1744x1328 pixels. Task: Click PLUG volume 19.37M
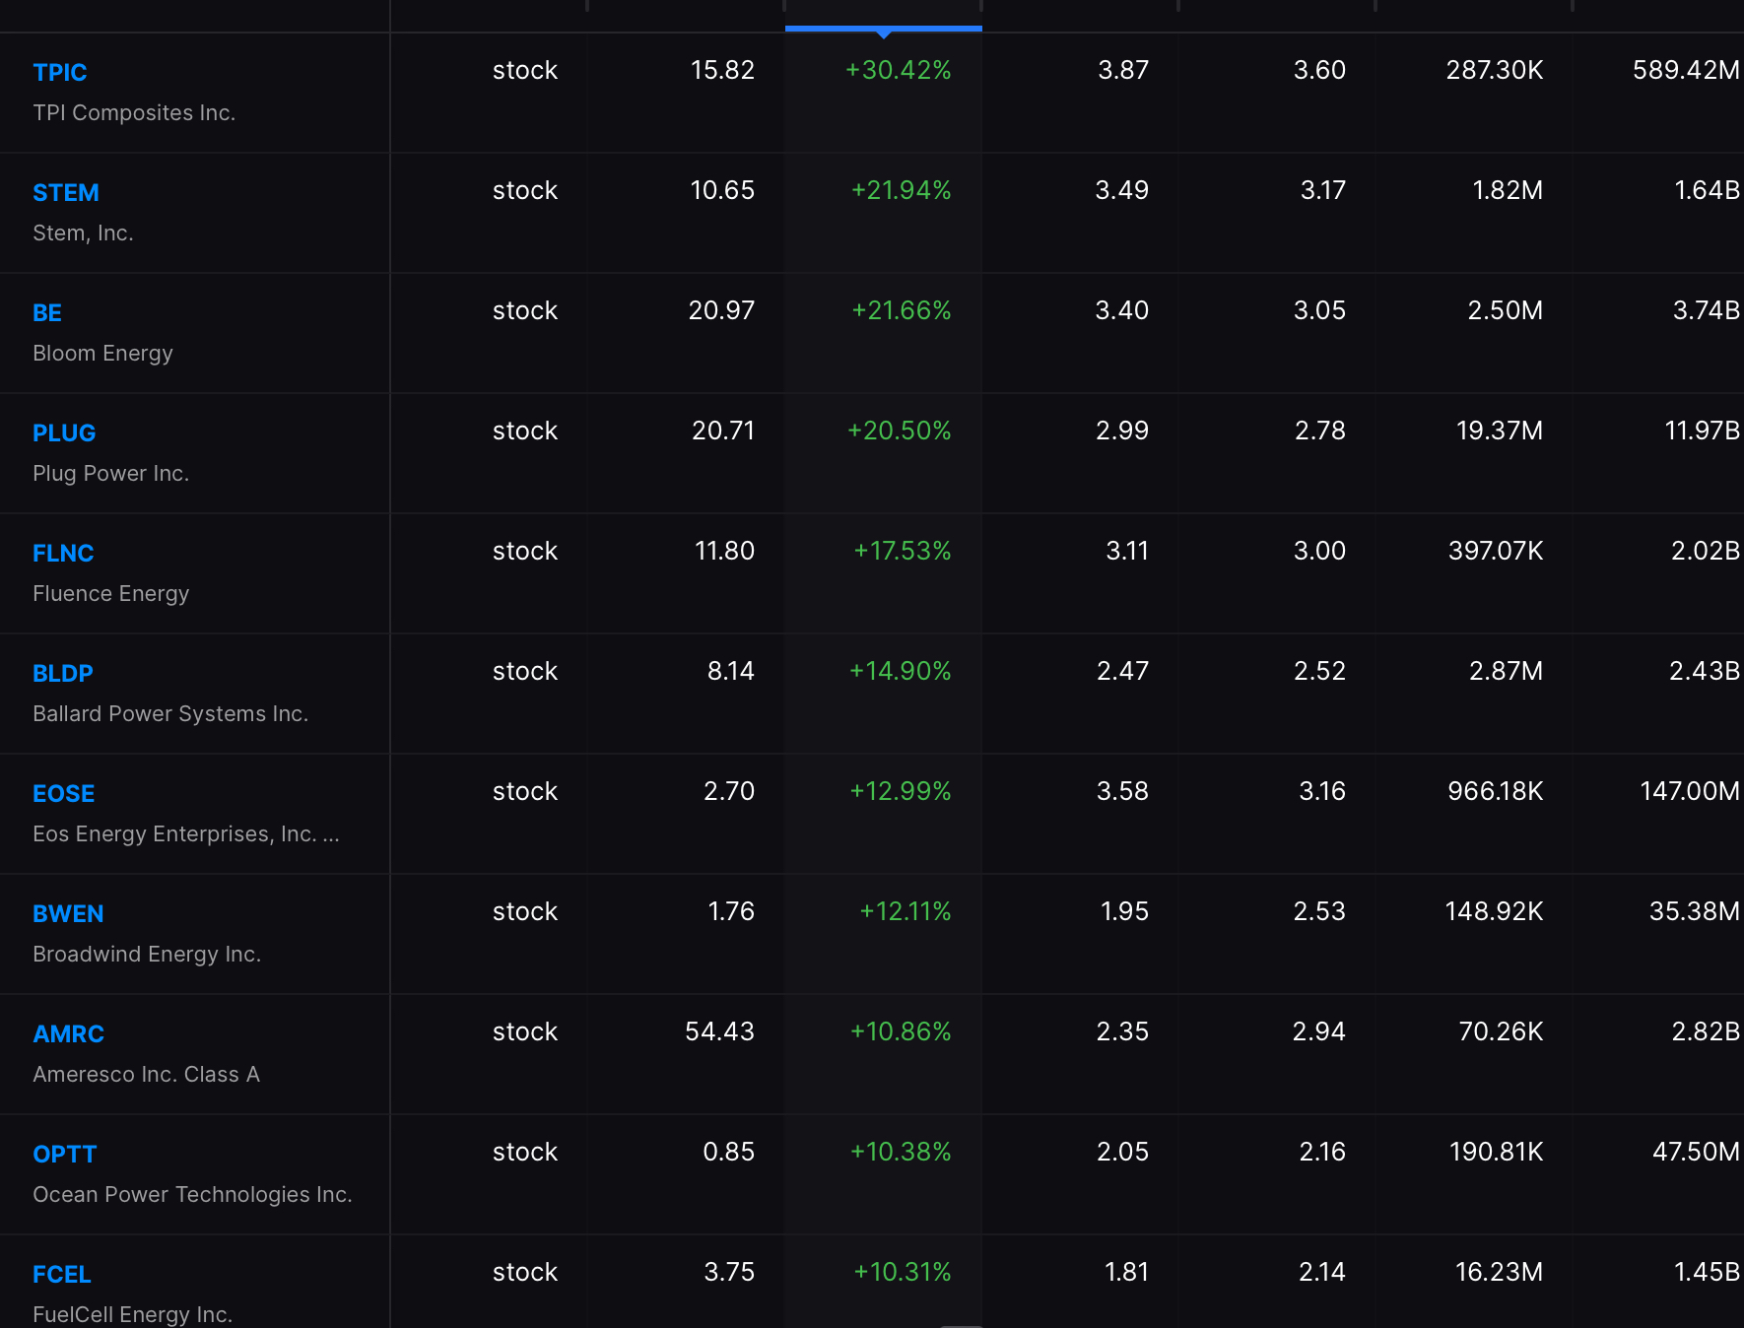tap(1500, 431)
